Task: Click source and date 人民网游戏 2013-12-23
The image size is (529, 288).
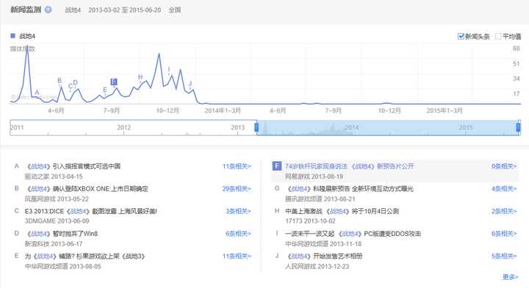Action: click(x=317, y=266)
